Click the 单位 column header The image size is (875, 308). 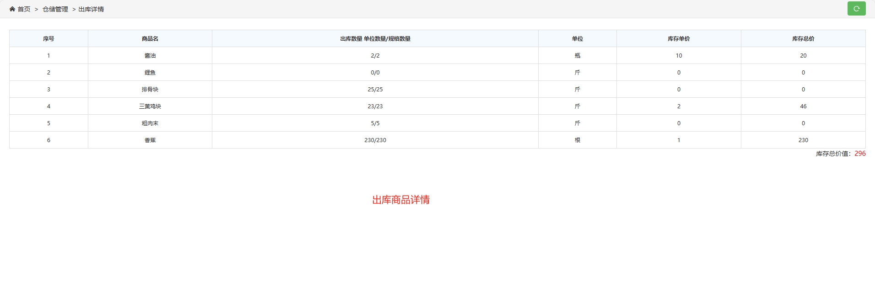577,39
